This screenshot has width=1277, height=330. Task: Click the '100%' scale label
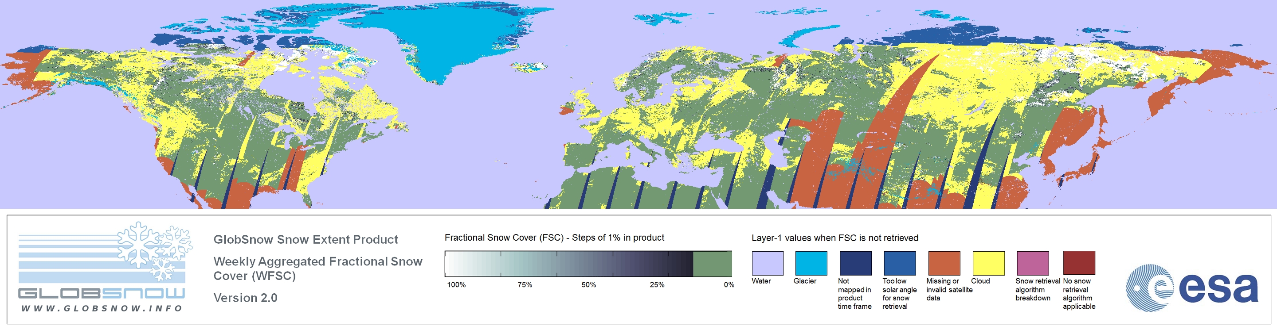[456, 285]
